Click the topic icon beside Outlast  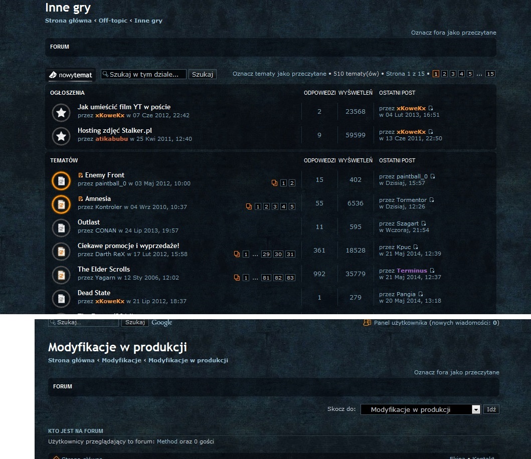coord(61,228)
